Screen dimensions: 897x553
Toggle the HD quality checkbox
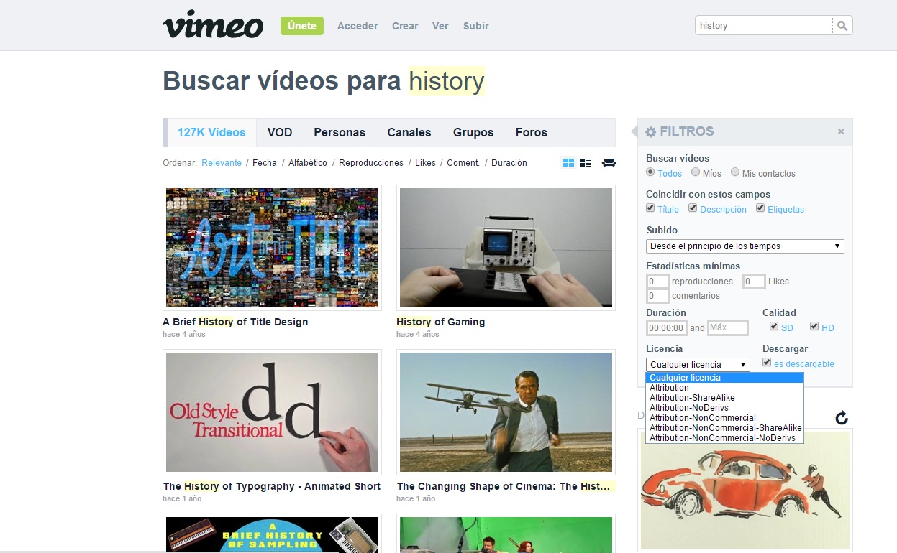(814, 327)
